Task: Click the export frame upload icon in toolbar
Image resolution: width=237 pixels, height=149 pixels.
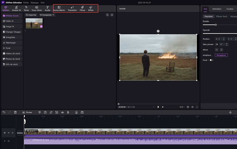Action: (82, 112)
